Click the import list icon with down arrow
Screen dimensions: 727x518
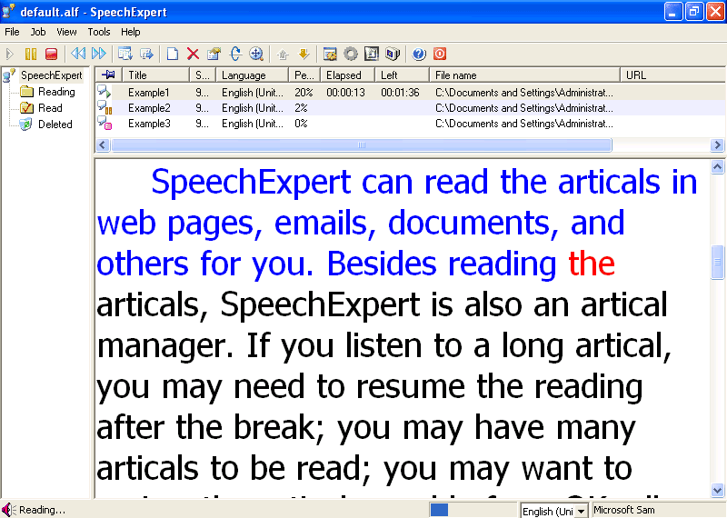pyautogui.click(x=124, y=54)
